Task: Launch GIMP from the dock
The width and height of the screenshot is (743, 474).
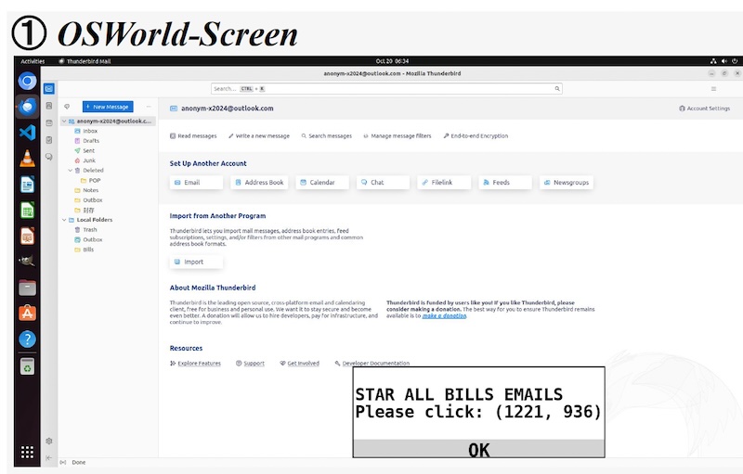Action: click(27, 261)
